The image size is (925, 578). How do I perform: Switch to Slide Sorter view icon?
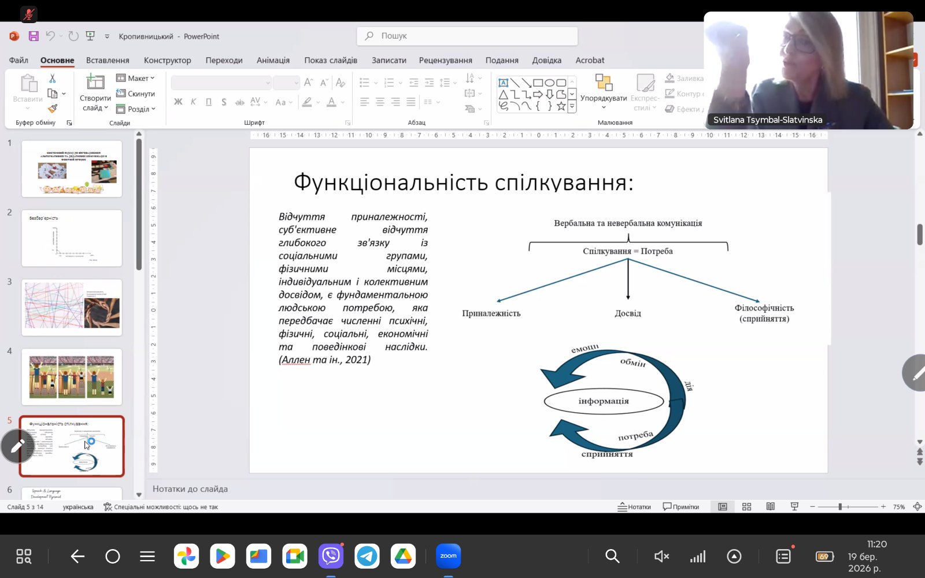[x=746, y=507]
